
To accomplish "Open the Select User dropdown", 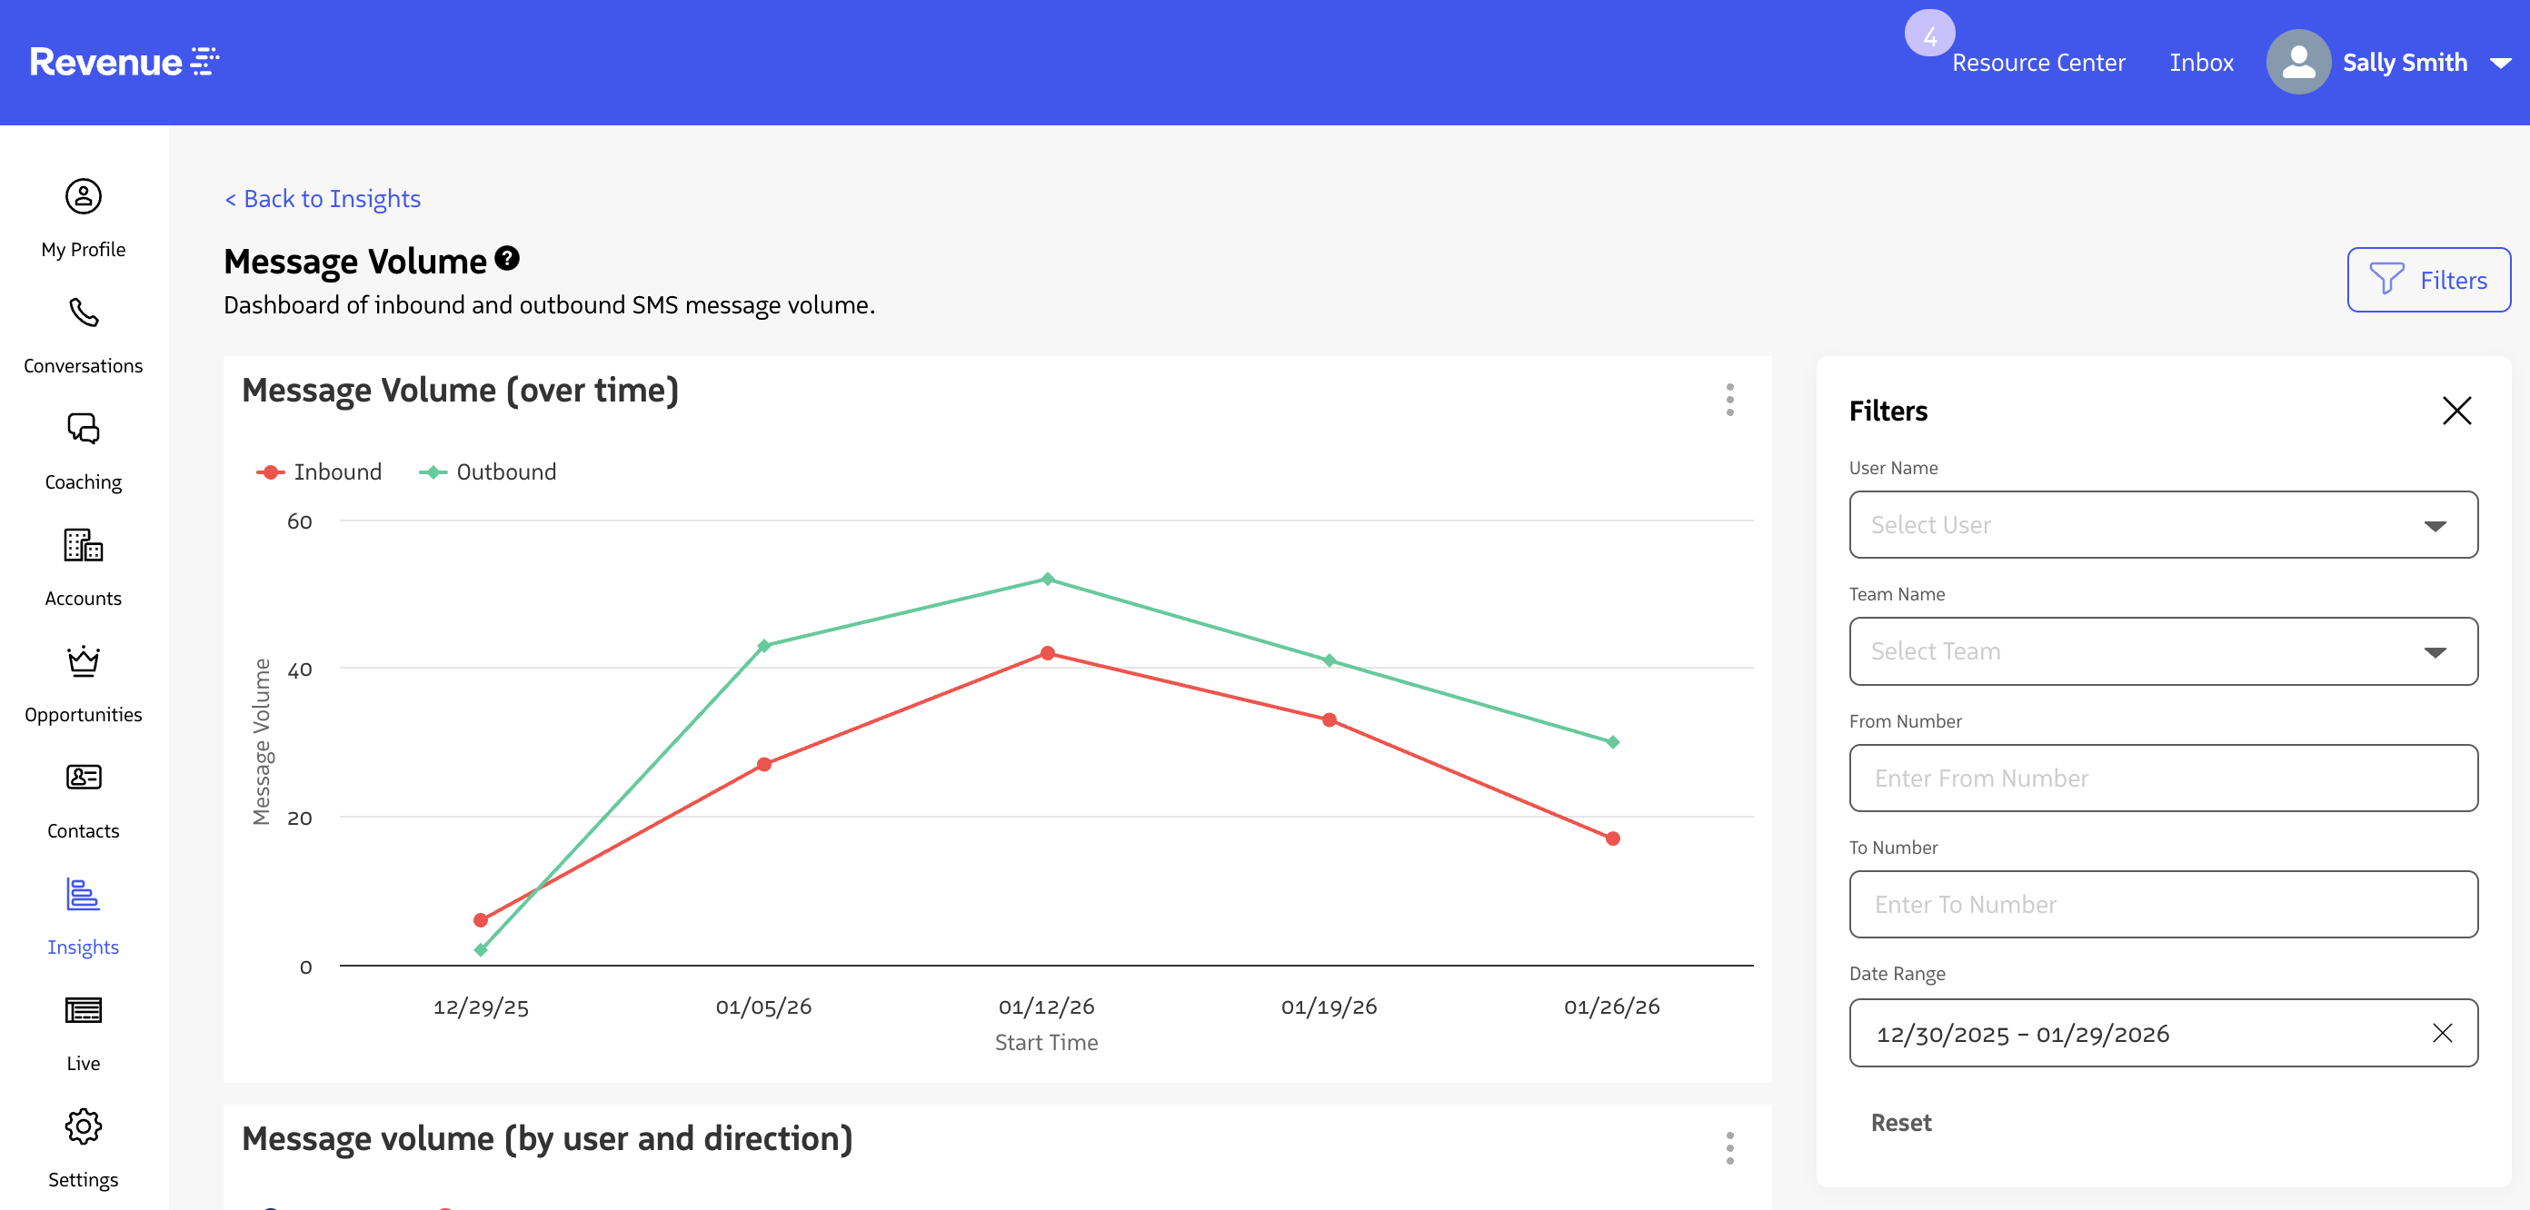I will tap(2162, 524).
